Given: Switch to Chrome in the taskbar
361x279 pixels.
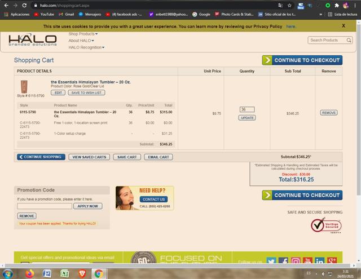Looking at the screenshot, I should click(99, 274).
